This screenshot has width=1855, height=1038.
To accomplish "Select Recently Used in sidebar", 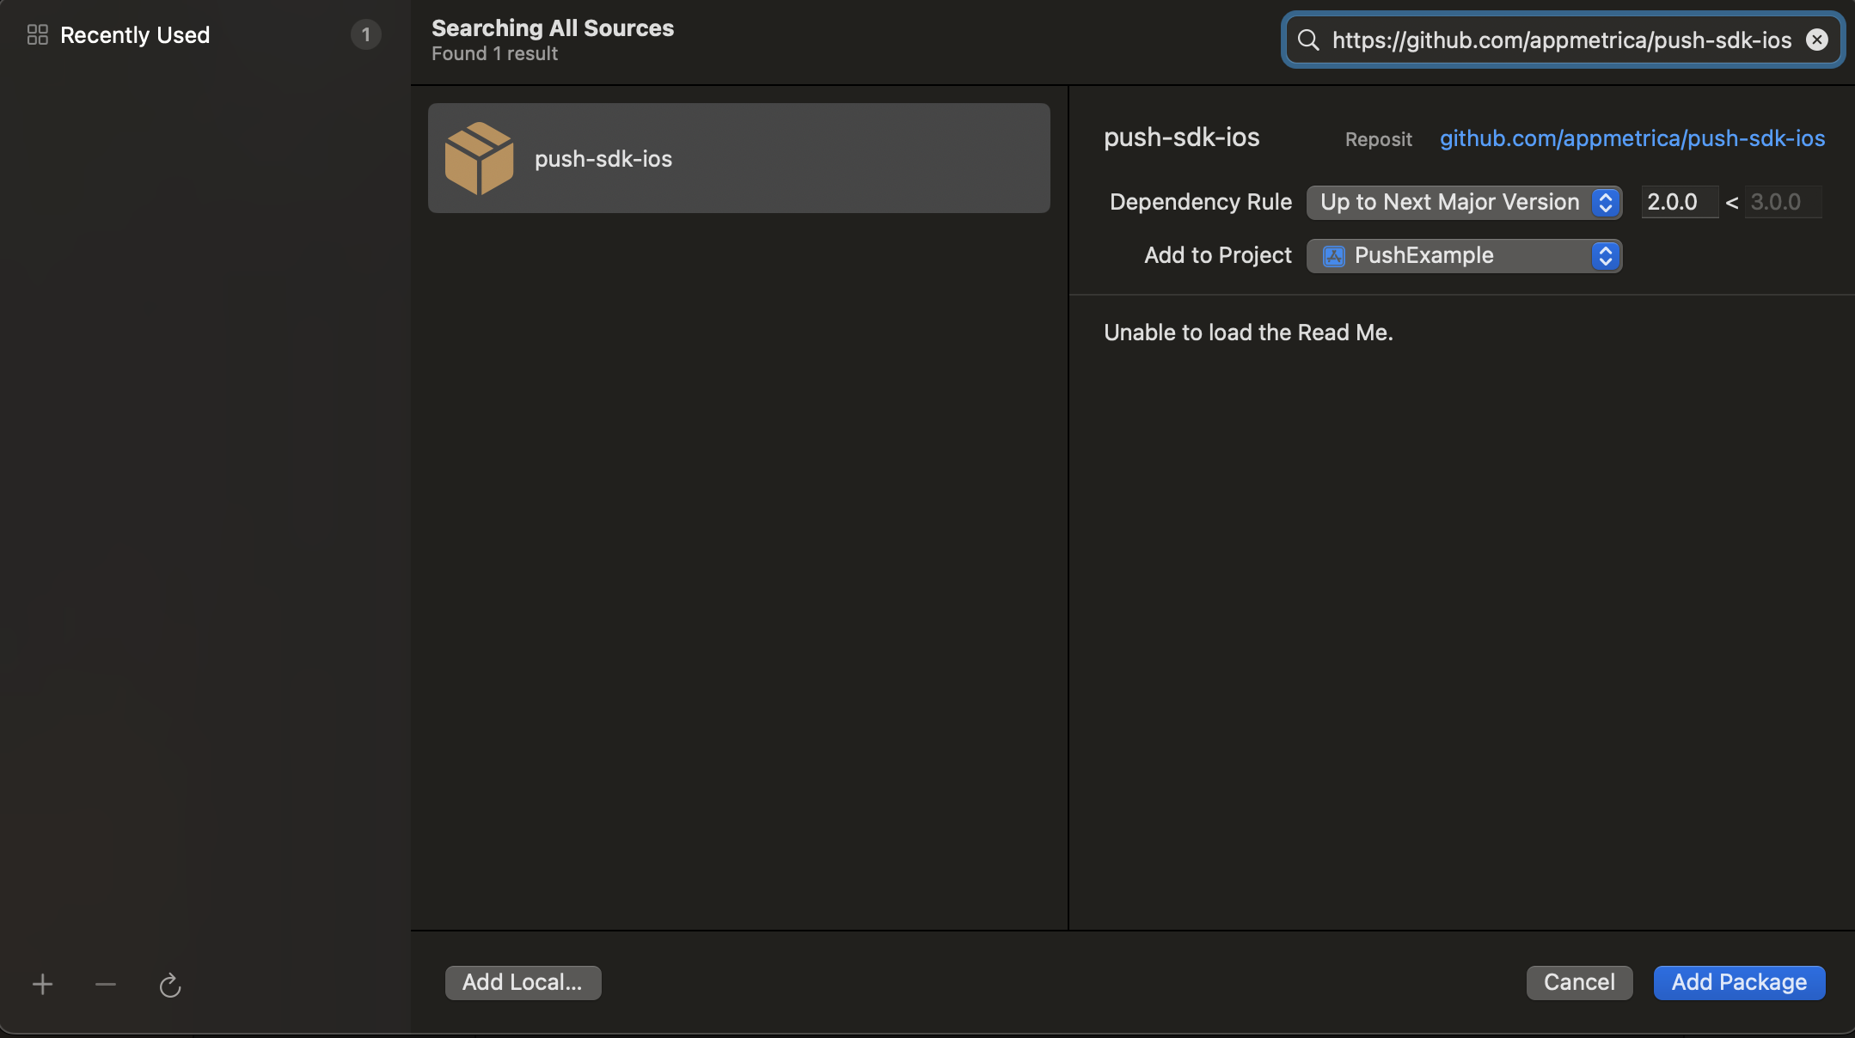I will [x=135, y=35].
